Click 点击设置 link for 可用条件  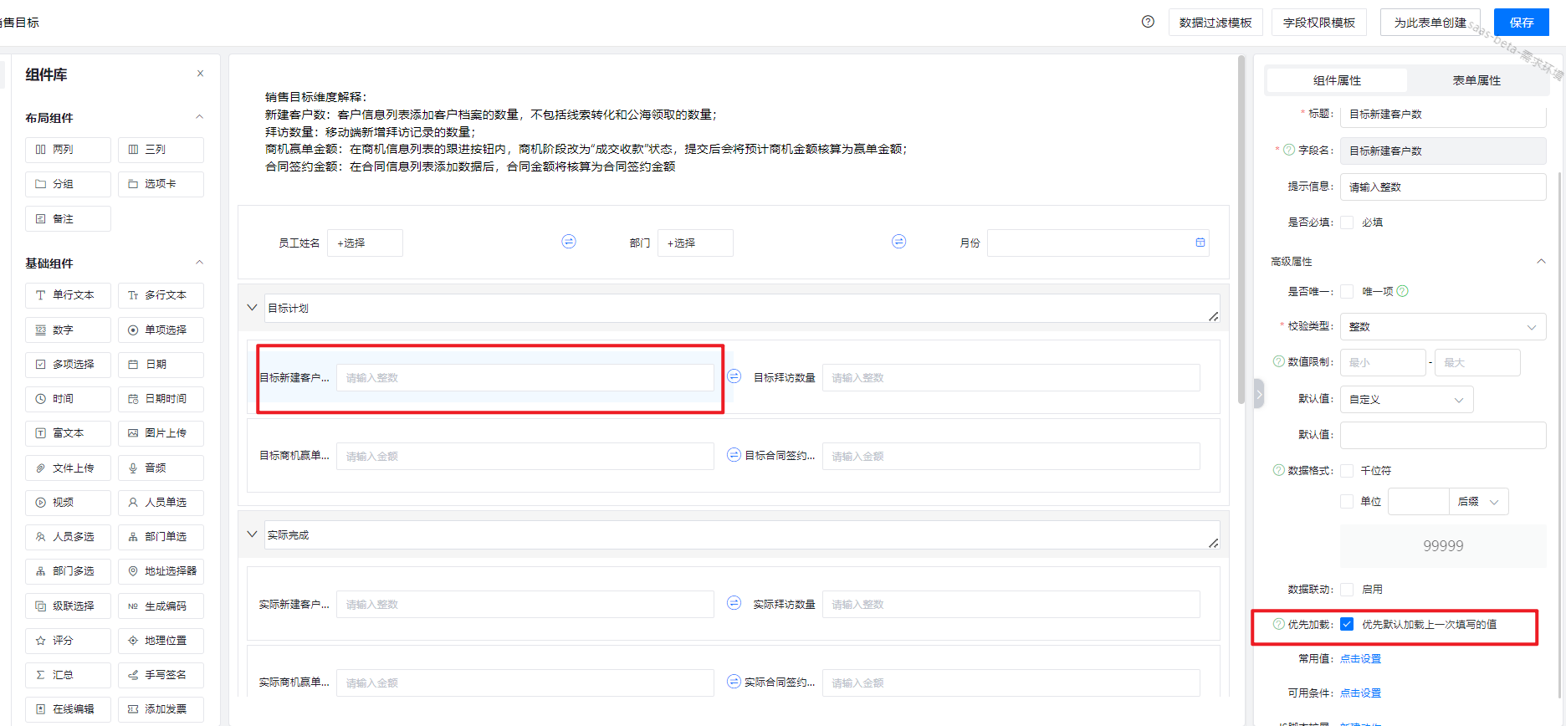click(x=1361, y=693)
